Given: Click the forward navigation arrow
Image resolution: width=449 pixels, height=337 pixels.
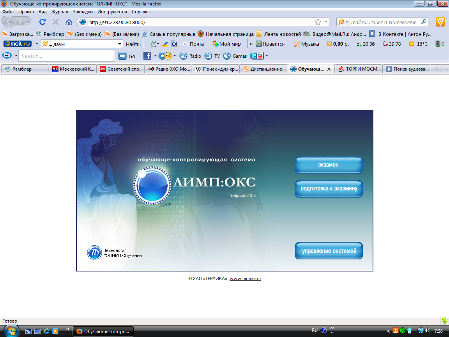Looking at the screenshot, I should 20,22.
